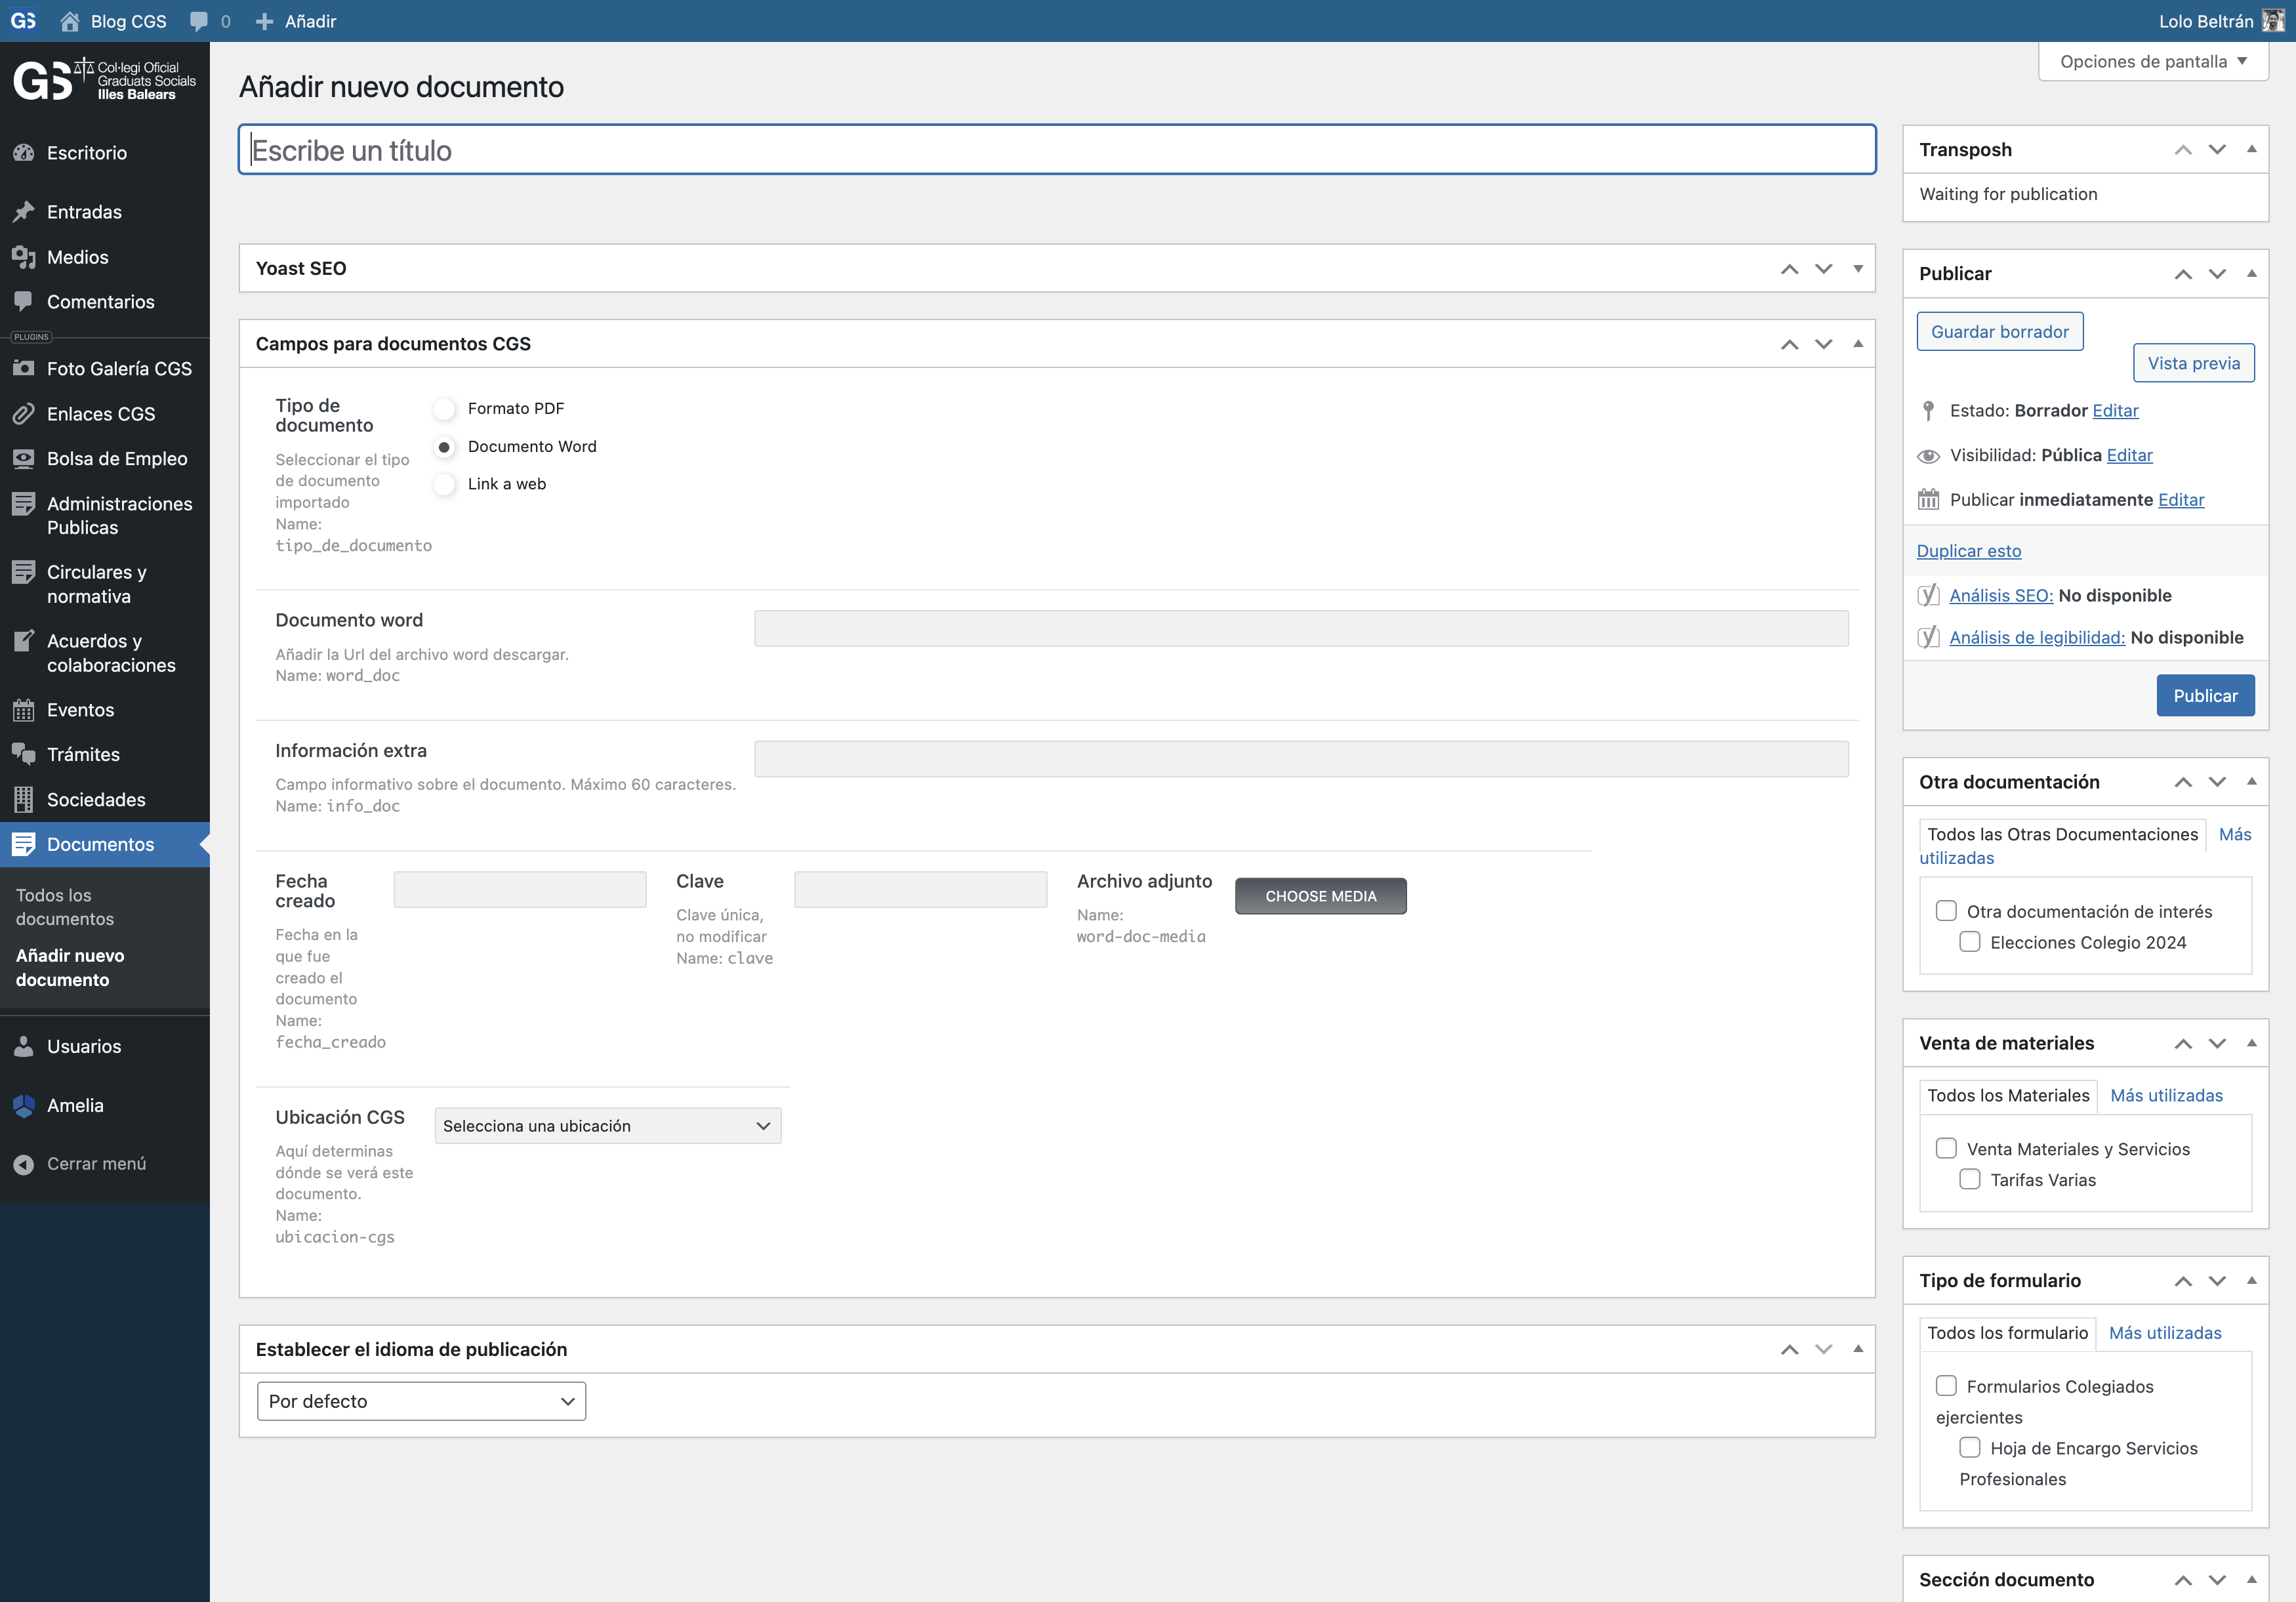Open Opciones de pantalla dropdown
The height and width of the screenshot is (1602, 2296).
[x=2153, y=61]
